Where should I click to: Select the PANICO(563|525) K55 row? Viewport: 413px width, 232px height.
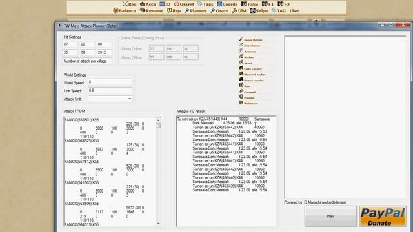(82, 140)
